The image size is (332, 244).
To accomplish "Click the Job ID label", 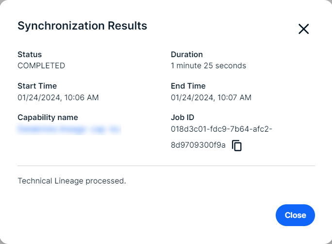I will click(x=183, y=117).
